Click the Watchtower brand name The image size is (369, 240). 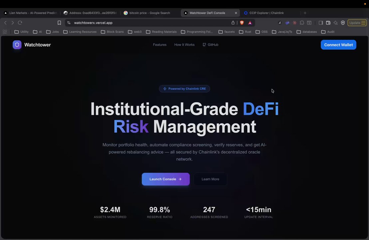(37, 45)
